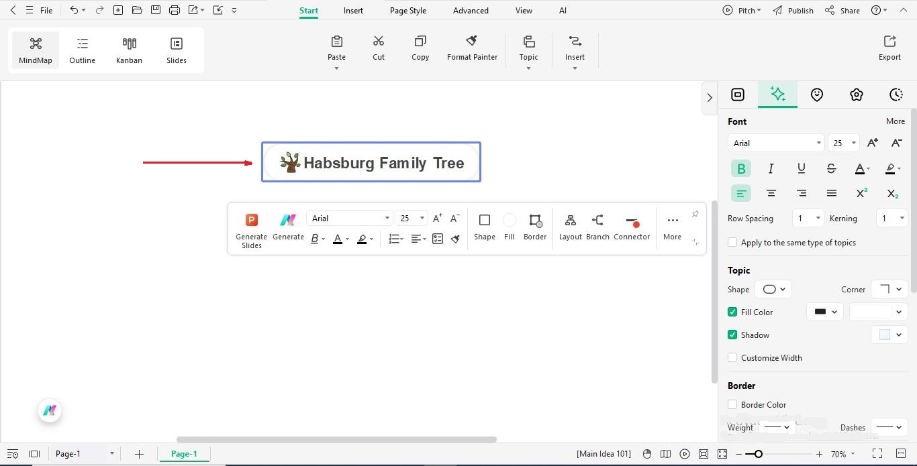Open the Format Painter tool
Image resolution: width=917 pixels, height=466 pixels.
(x=472, y=47)
